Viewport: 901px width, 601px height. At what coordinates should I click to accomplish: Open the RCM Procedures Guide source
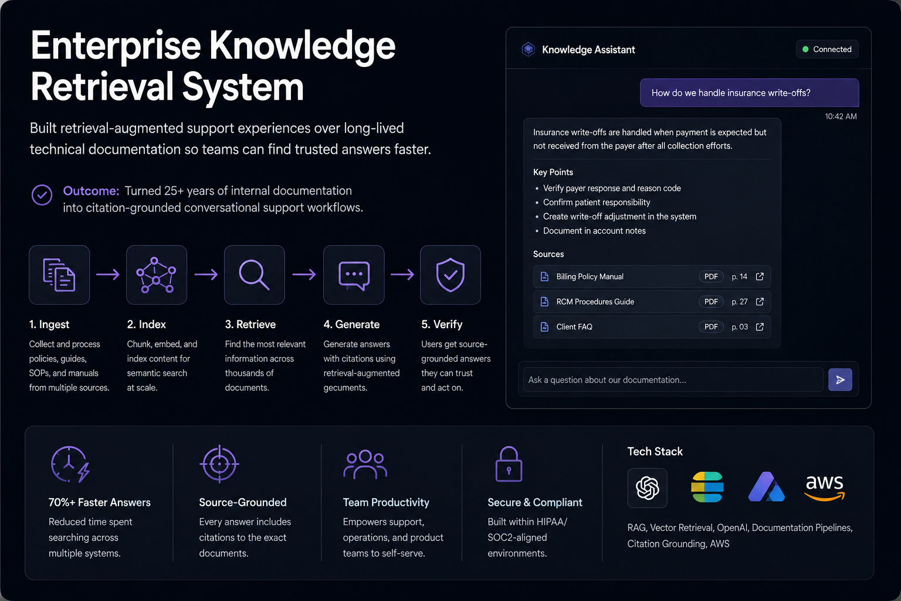click(x=652, y=302)
